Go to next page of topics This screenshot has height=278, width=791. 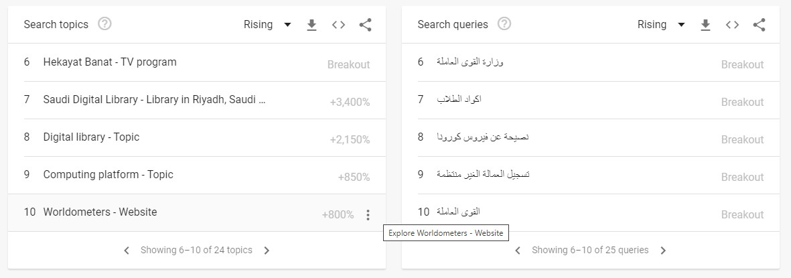(x=267, y=251)
